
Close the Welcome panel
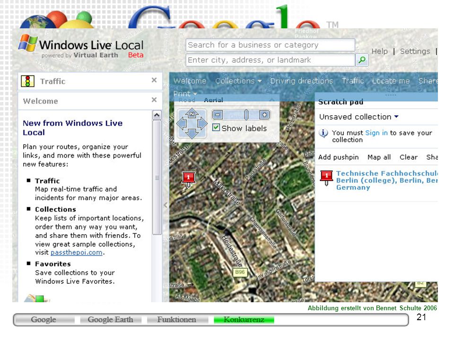154,100
